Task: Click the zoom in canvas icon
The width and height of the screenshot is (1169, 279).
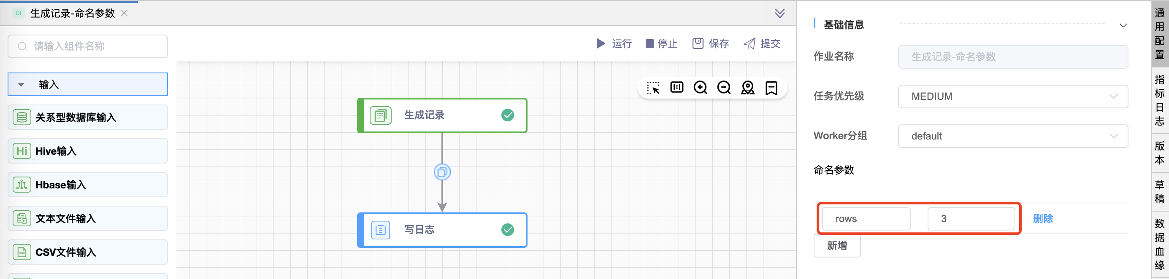Action: (x=700, y=87)
